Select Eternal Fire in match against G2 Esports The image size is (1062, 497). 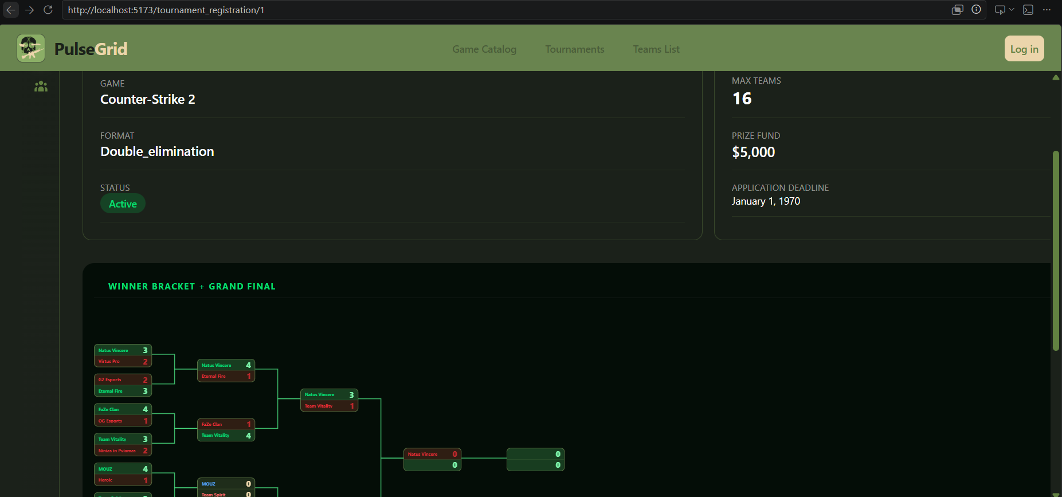(123, 391)
